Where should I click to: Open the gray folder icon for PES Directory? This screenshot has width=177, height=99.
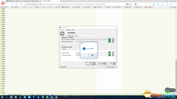pyautogui.click(x=113, y=53)
